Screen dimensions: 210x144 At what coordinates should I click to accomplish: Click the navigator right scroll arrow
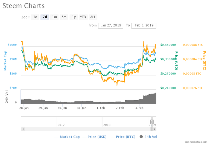pos(154,129)
